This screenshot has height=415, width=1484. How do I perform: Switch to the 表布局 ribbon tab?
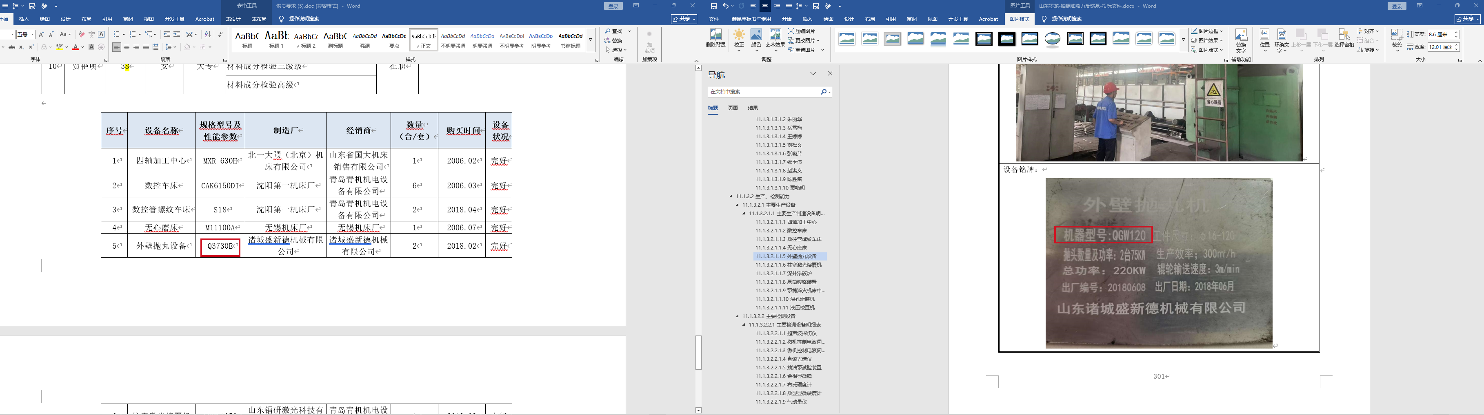tap(259, 19)
